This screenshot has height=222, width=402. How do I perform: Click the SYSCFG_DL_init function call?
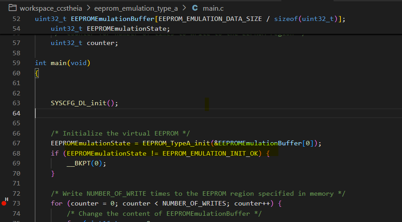pyautogui.click(x=79, y=103)
